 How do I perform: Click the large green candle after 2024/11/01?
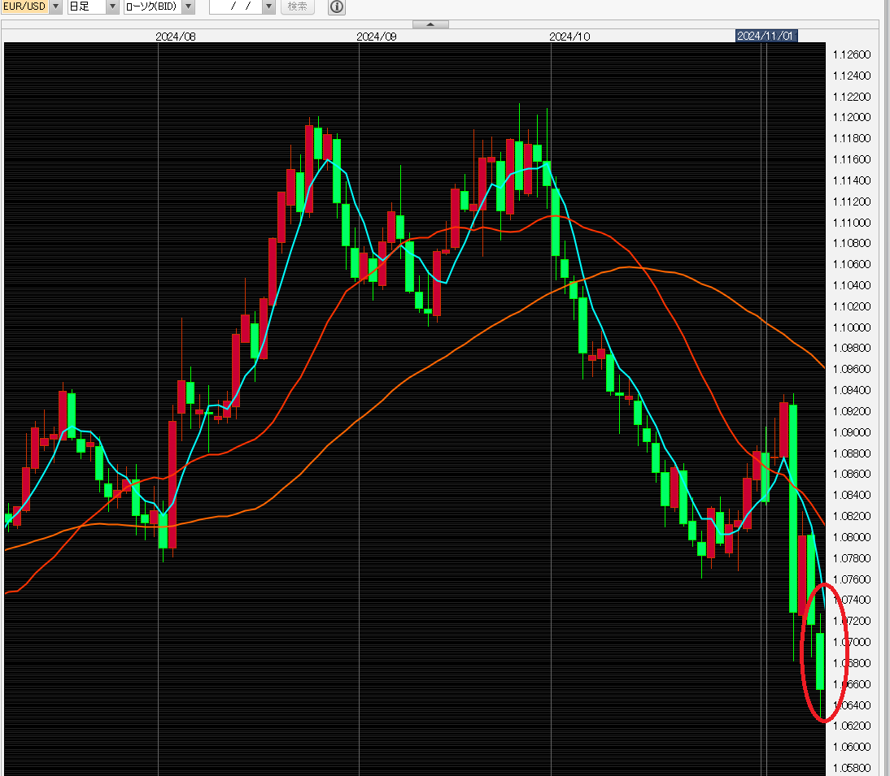point(793,508)
